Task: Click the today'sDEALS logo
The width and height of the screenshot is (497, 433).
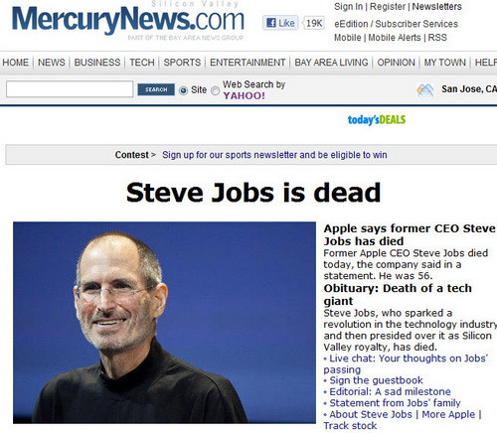Action: pos(377,120)
